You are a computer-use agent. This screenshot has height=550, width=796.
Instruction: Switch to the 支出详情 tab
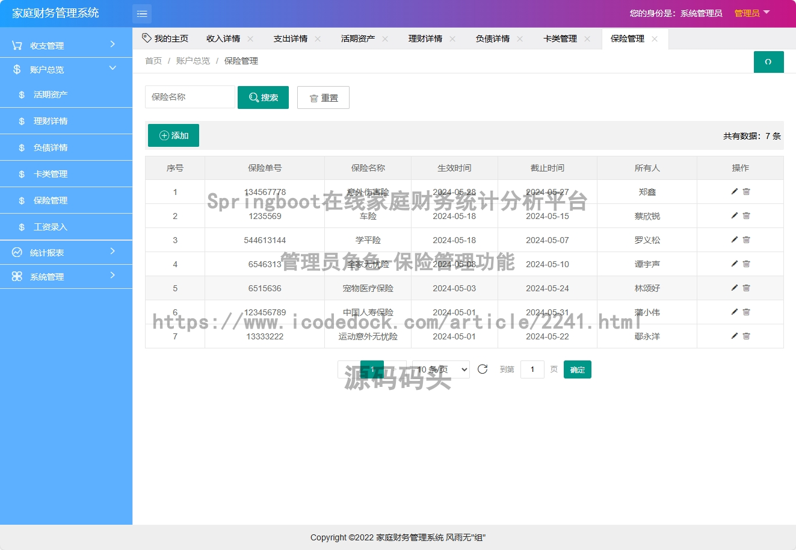click(291, 39)
